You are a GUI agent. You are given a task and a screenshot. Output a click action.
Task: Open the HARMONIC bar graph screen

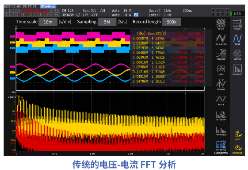pyautogui.click(x=237, y=70)
